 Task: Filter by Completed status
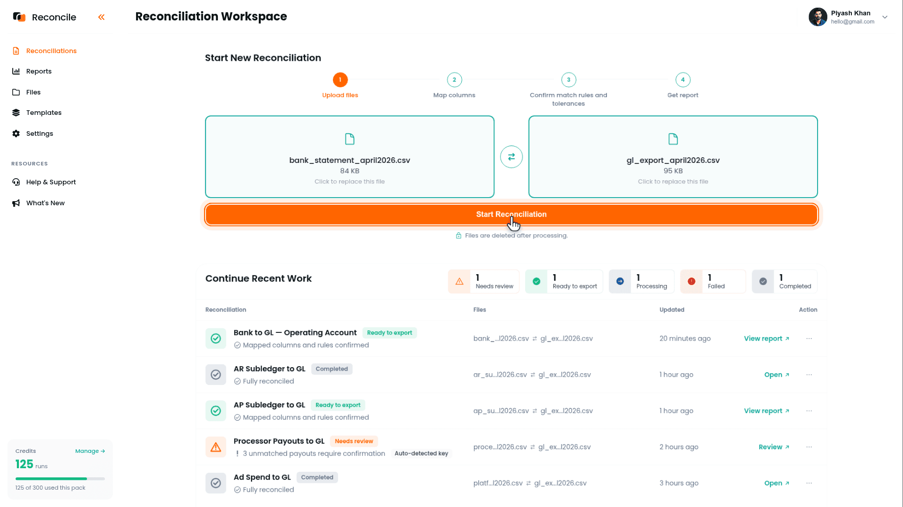tap(784, 281)
